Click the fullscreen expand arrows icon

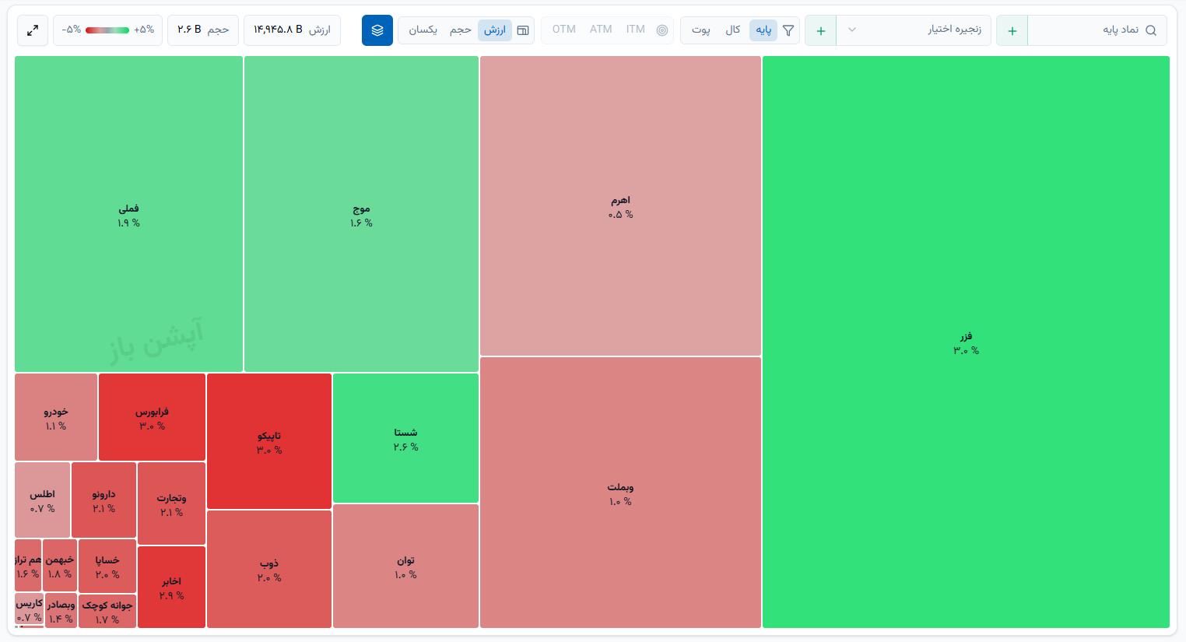pyautogui.click(x=33, y=30)
